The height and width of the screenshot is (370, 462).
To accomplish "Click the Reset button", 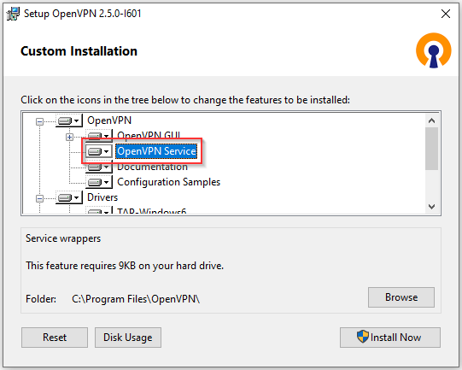I will [55, 338].
